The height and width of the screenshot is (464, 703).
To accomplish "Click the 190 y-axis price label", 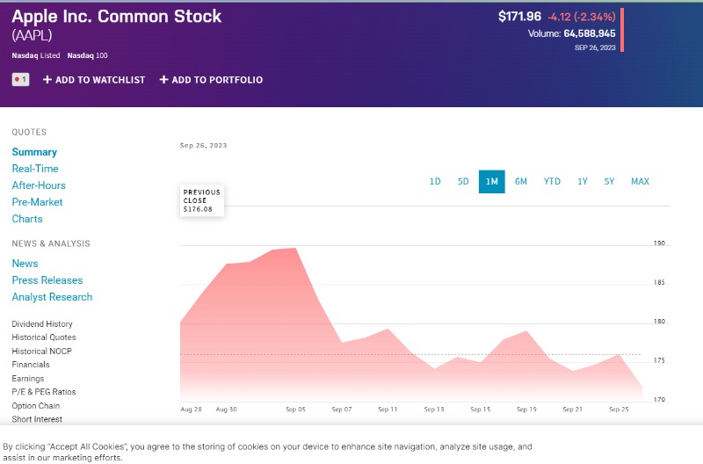I will 659,243.
